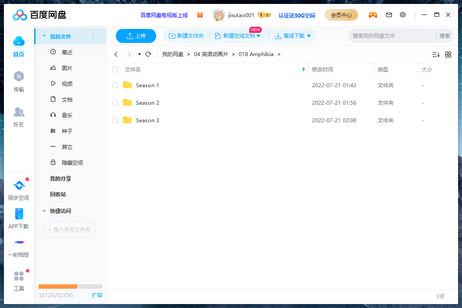Collapse the 快捷访问 section arrow

[44, 211]
